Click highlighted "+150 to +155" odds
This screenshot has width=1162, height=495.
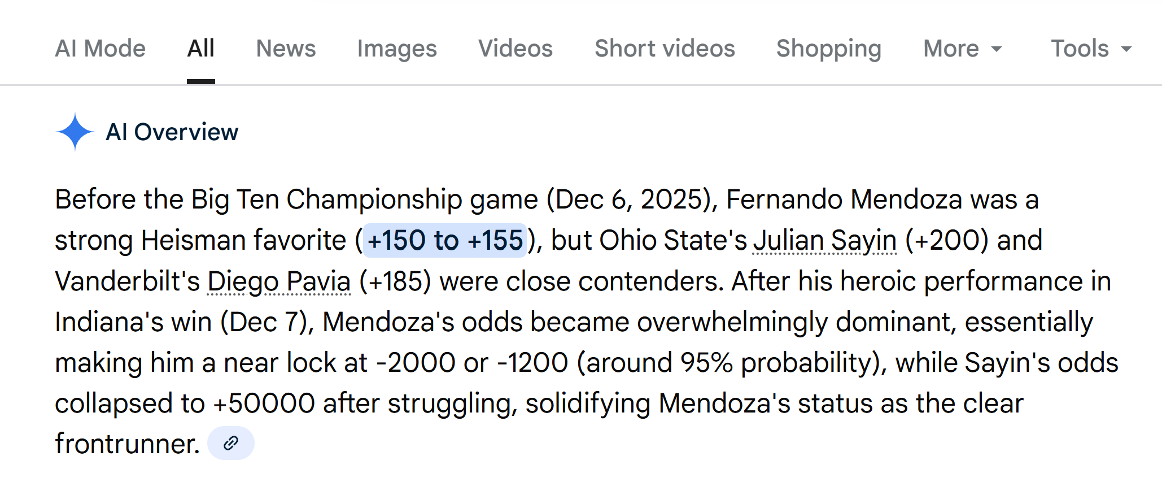point(445,241)
